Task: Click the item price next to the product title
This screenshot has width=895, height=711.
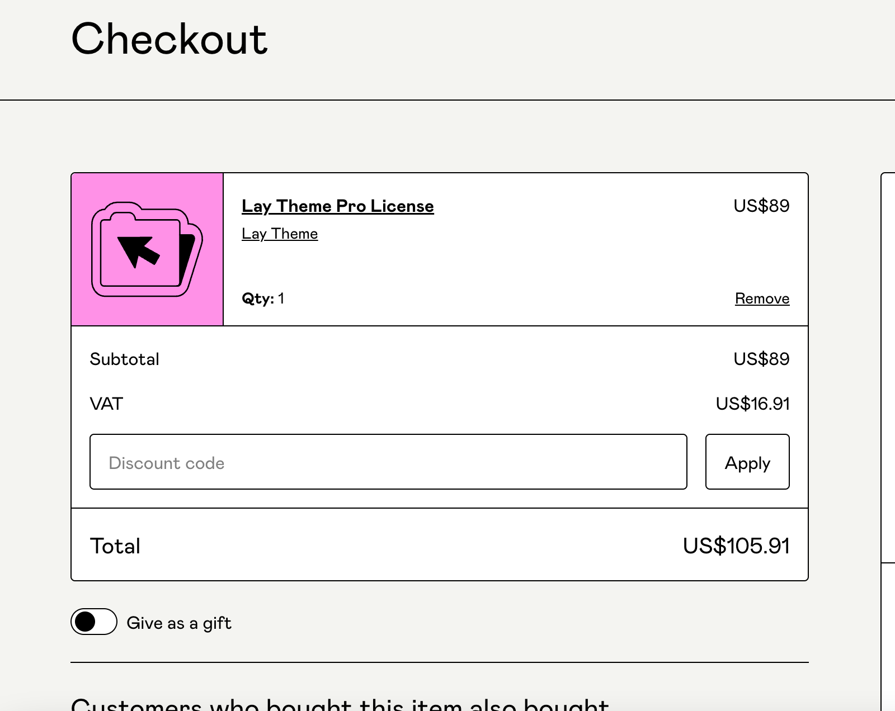Action: 761,206
